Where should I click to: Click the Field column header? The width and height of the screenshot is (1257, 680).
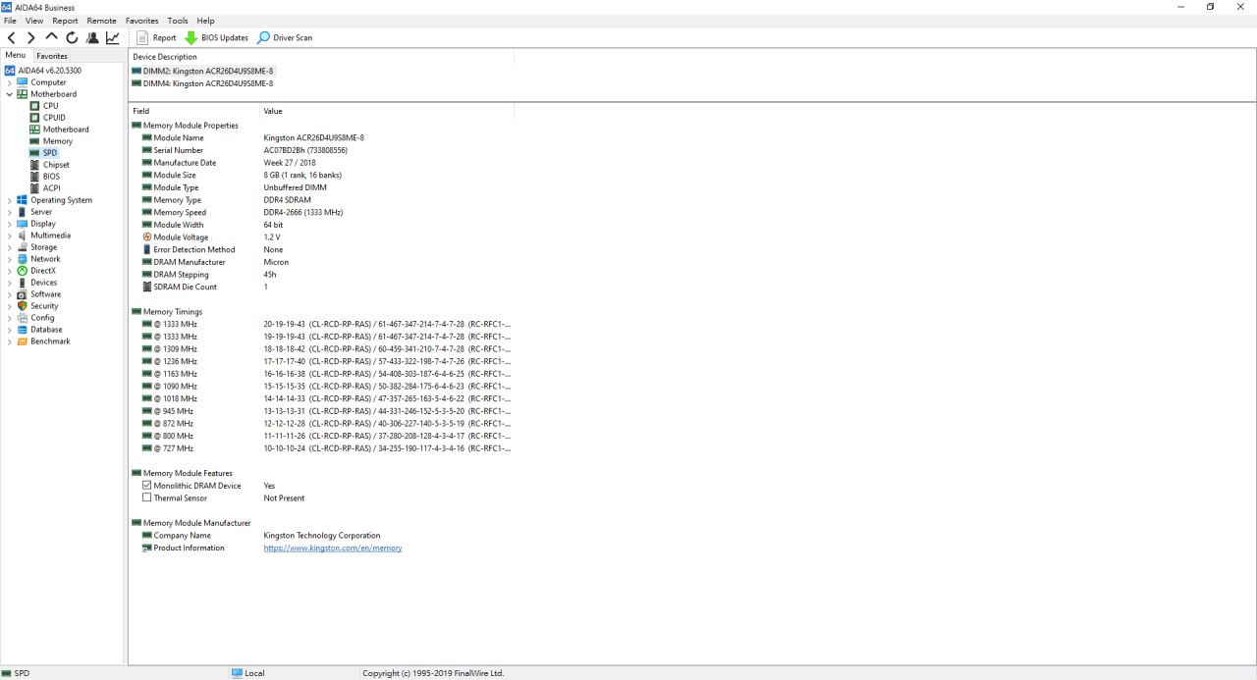194,111
